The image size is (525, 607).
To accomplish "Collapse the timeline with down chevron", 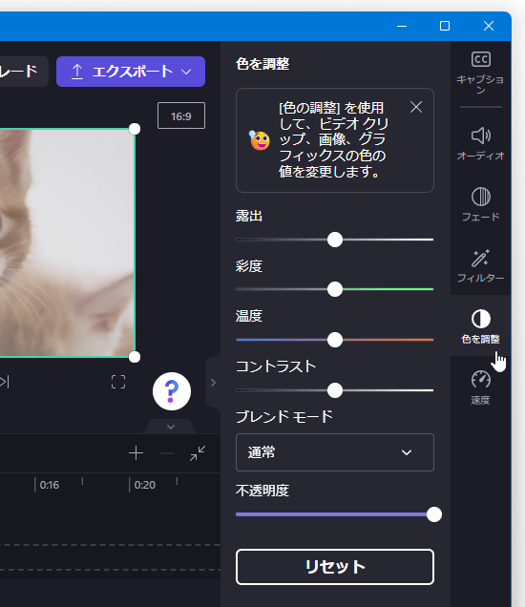I will click(171, 427).
